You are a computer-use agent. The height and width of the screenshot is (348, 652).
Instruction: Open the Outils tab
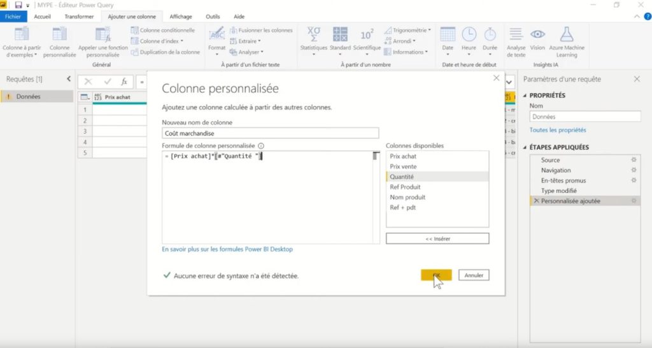(x=213, y=17)
